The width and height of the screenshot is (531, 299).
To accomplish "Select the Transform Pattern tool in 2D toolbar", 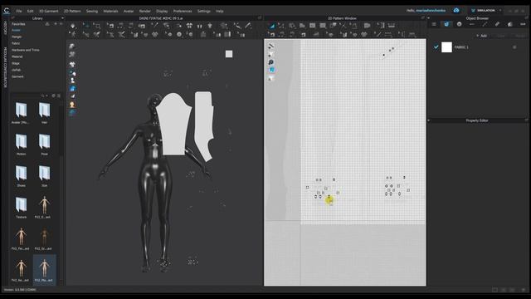I will [272, 26].
